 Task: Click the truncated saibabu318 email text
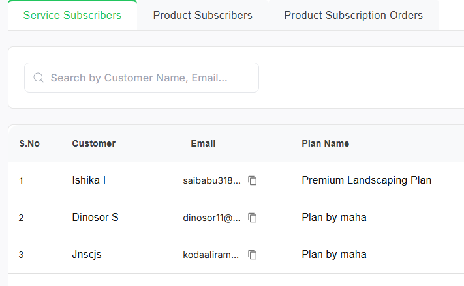tap(211, 180)
